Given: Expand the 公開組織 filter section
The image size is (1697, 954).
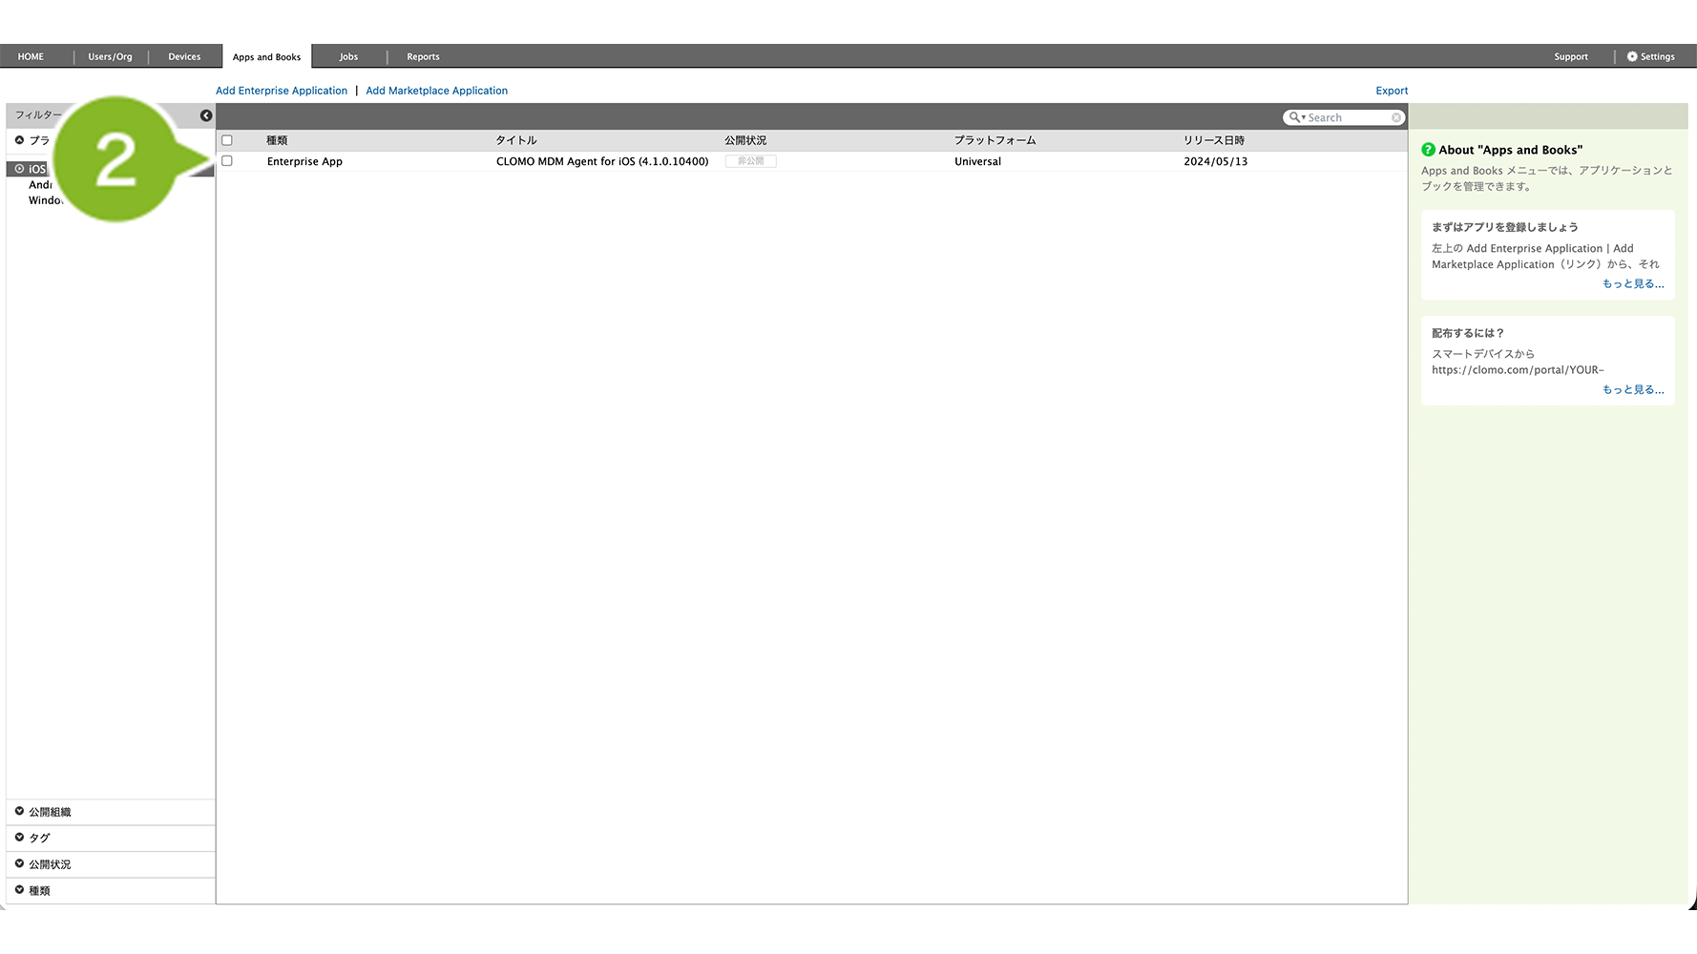Looking at the screenshot, I should tap(19, 812).
